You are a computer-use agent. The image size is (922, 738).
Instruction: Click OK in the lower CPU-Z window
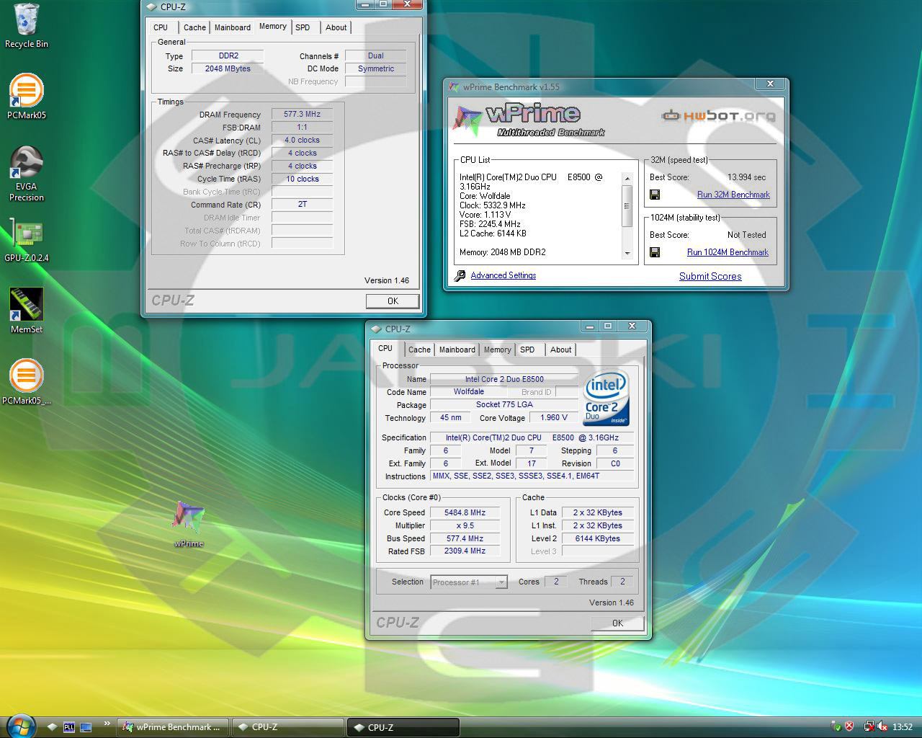click(617, 623)
